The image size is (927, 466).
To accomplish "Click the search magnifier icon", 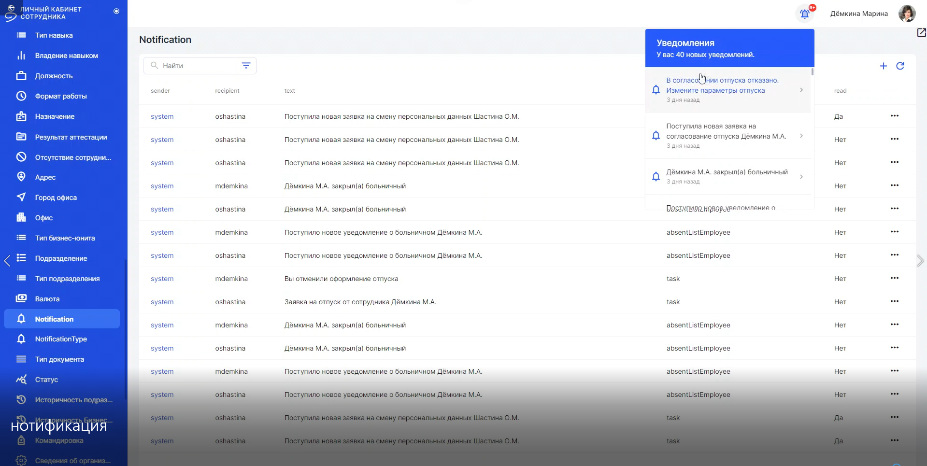I will pos(155,65).
